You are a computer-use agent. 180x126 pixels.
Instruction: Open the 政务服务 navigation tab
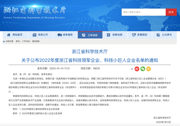tap(67, 35)
